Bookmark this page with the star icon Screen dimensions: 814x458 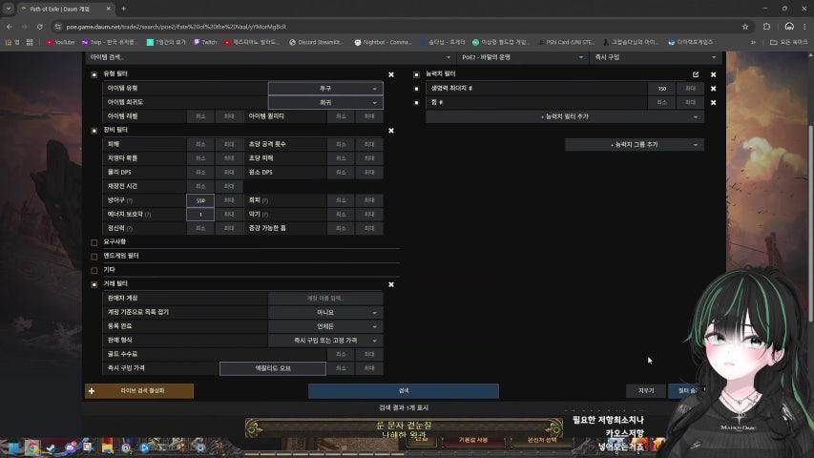(745, 27)
